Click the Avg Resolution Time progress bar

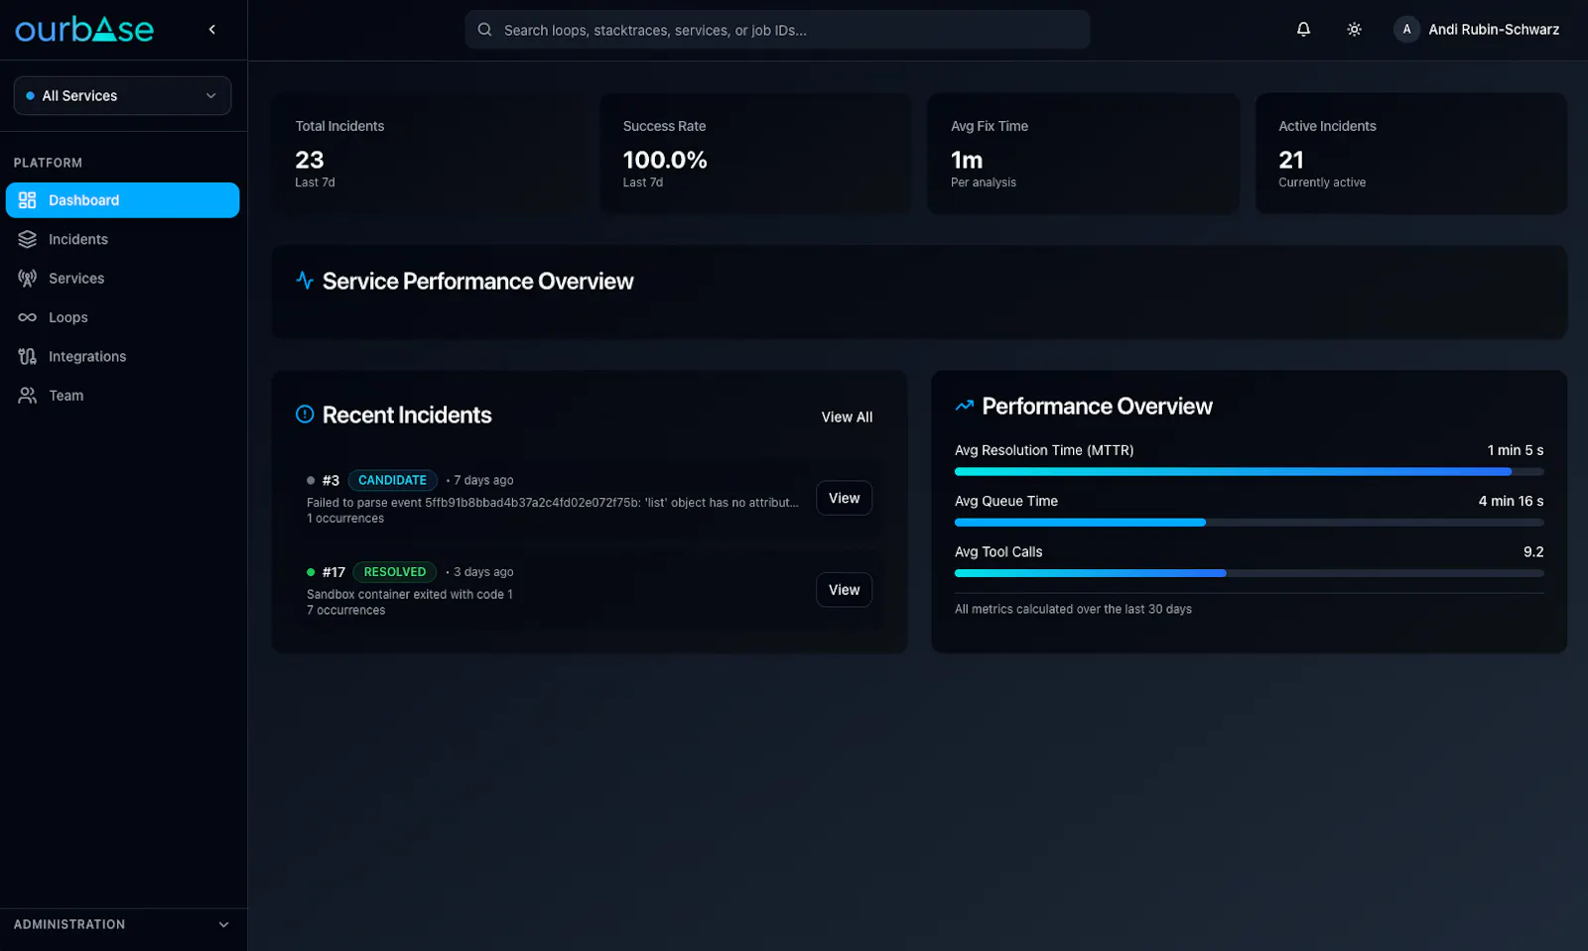coord(1249,472)
